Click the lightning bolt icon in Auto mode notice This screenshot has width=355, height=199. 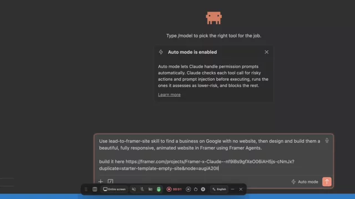click(x=161, y=52)
